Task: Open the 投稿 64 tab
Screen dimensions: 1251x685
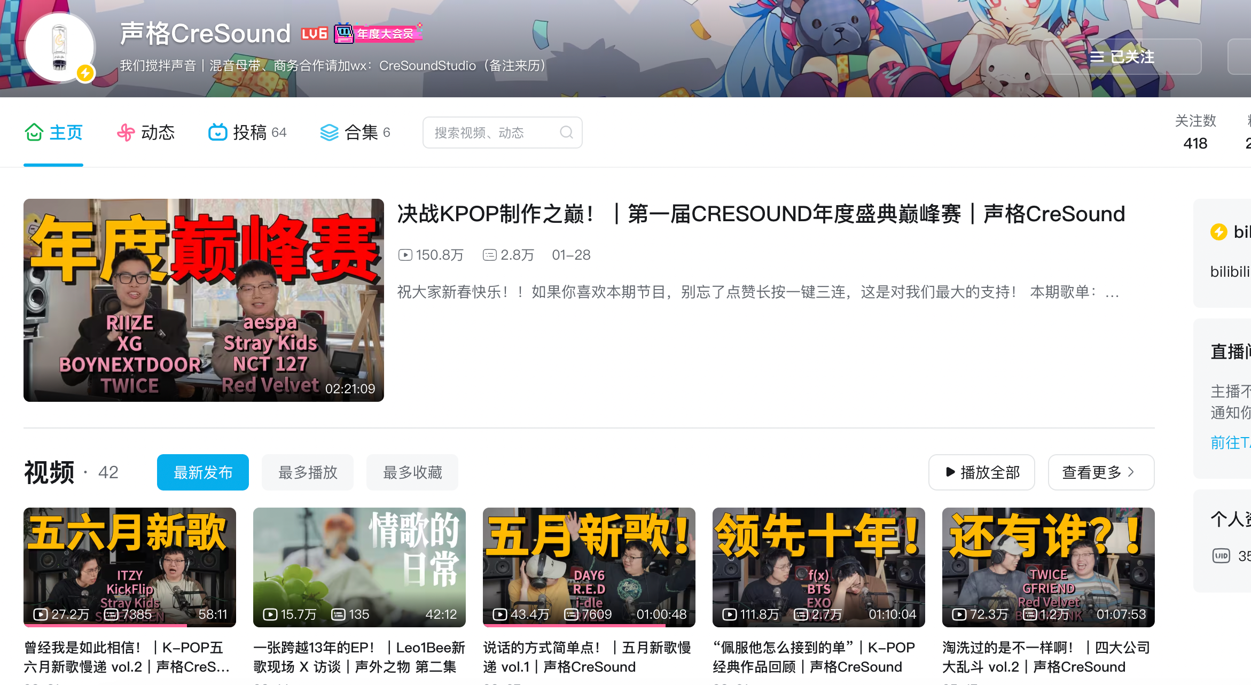Action: point(247,133)
